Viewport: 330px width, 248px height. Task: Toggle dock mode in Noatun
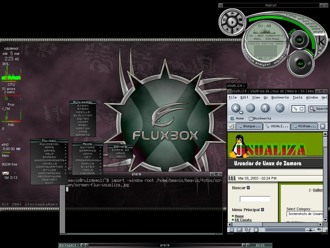pyautogui.click(x=301, y=19)
